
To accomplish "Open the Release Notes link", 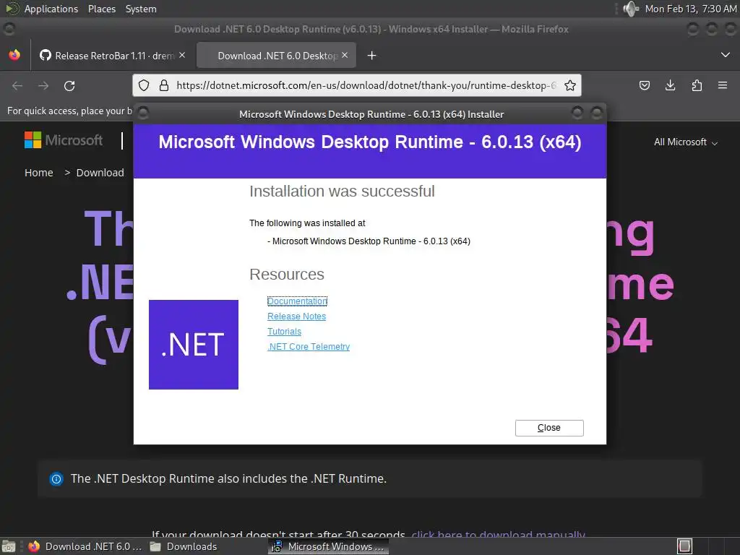I will 296,317.
